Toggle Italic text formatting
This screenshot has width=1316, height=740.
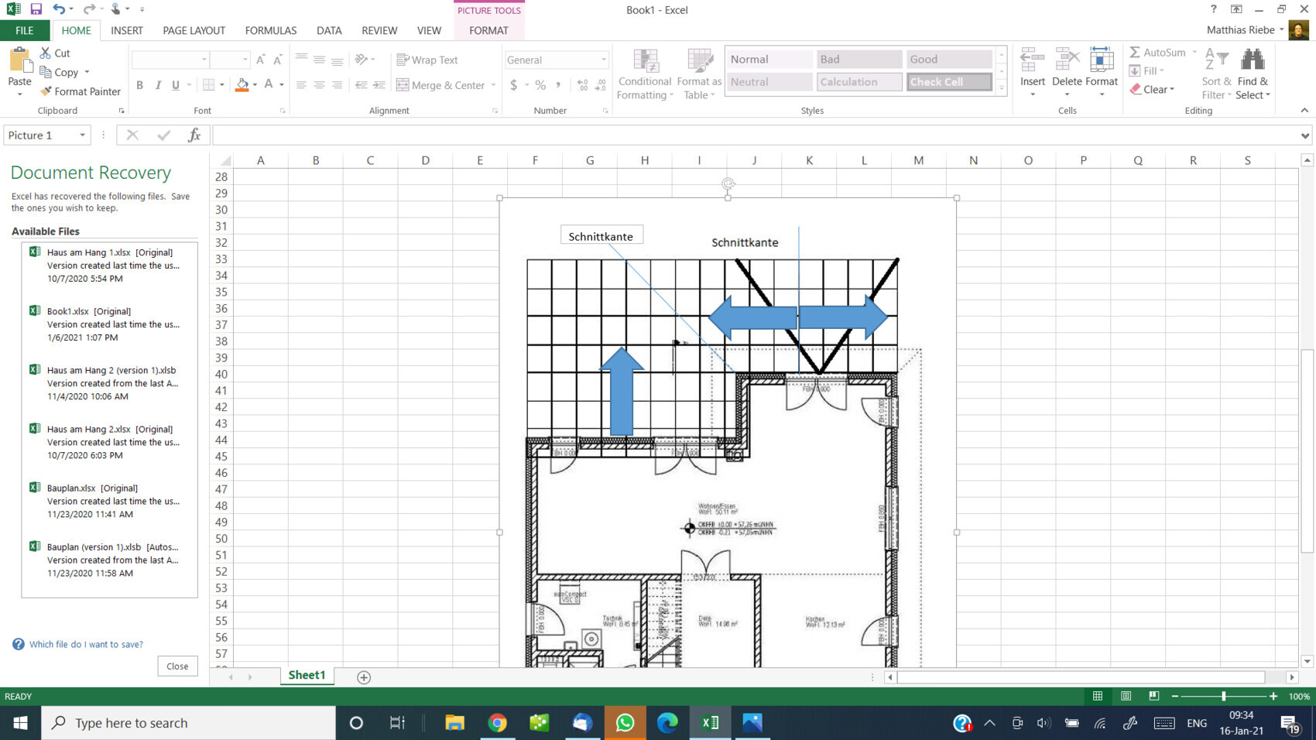(158, 85)
